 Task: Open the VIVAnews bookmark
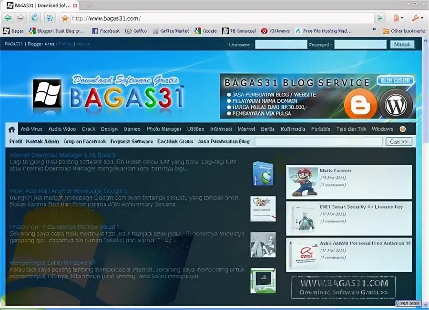(275, 31)
